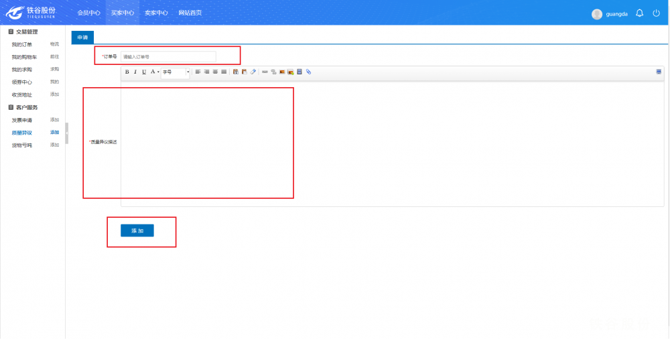Toggle fullscreen editor via the monitor icon
670x339 pixels.
(x=659, y=72)
